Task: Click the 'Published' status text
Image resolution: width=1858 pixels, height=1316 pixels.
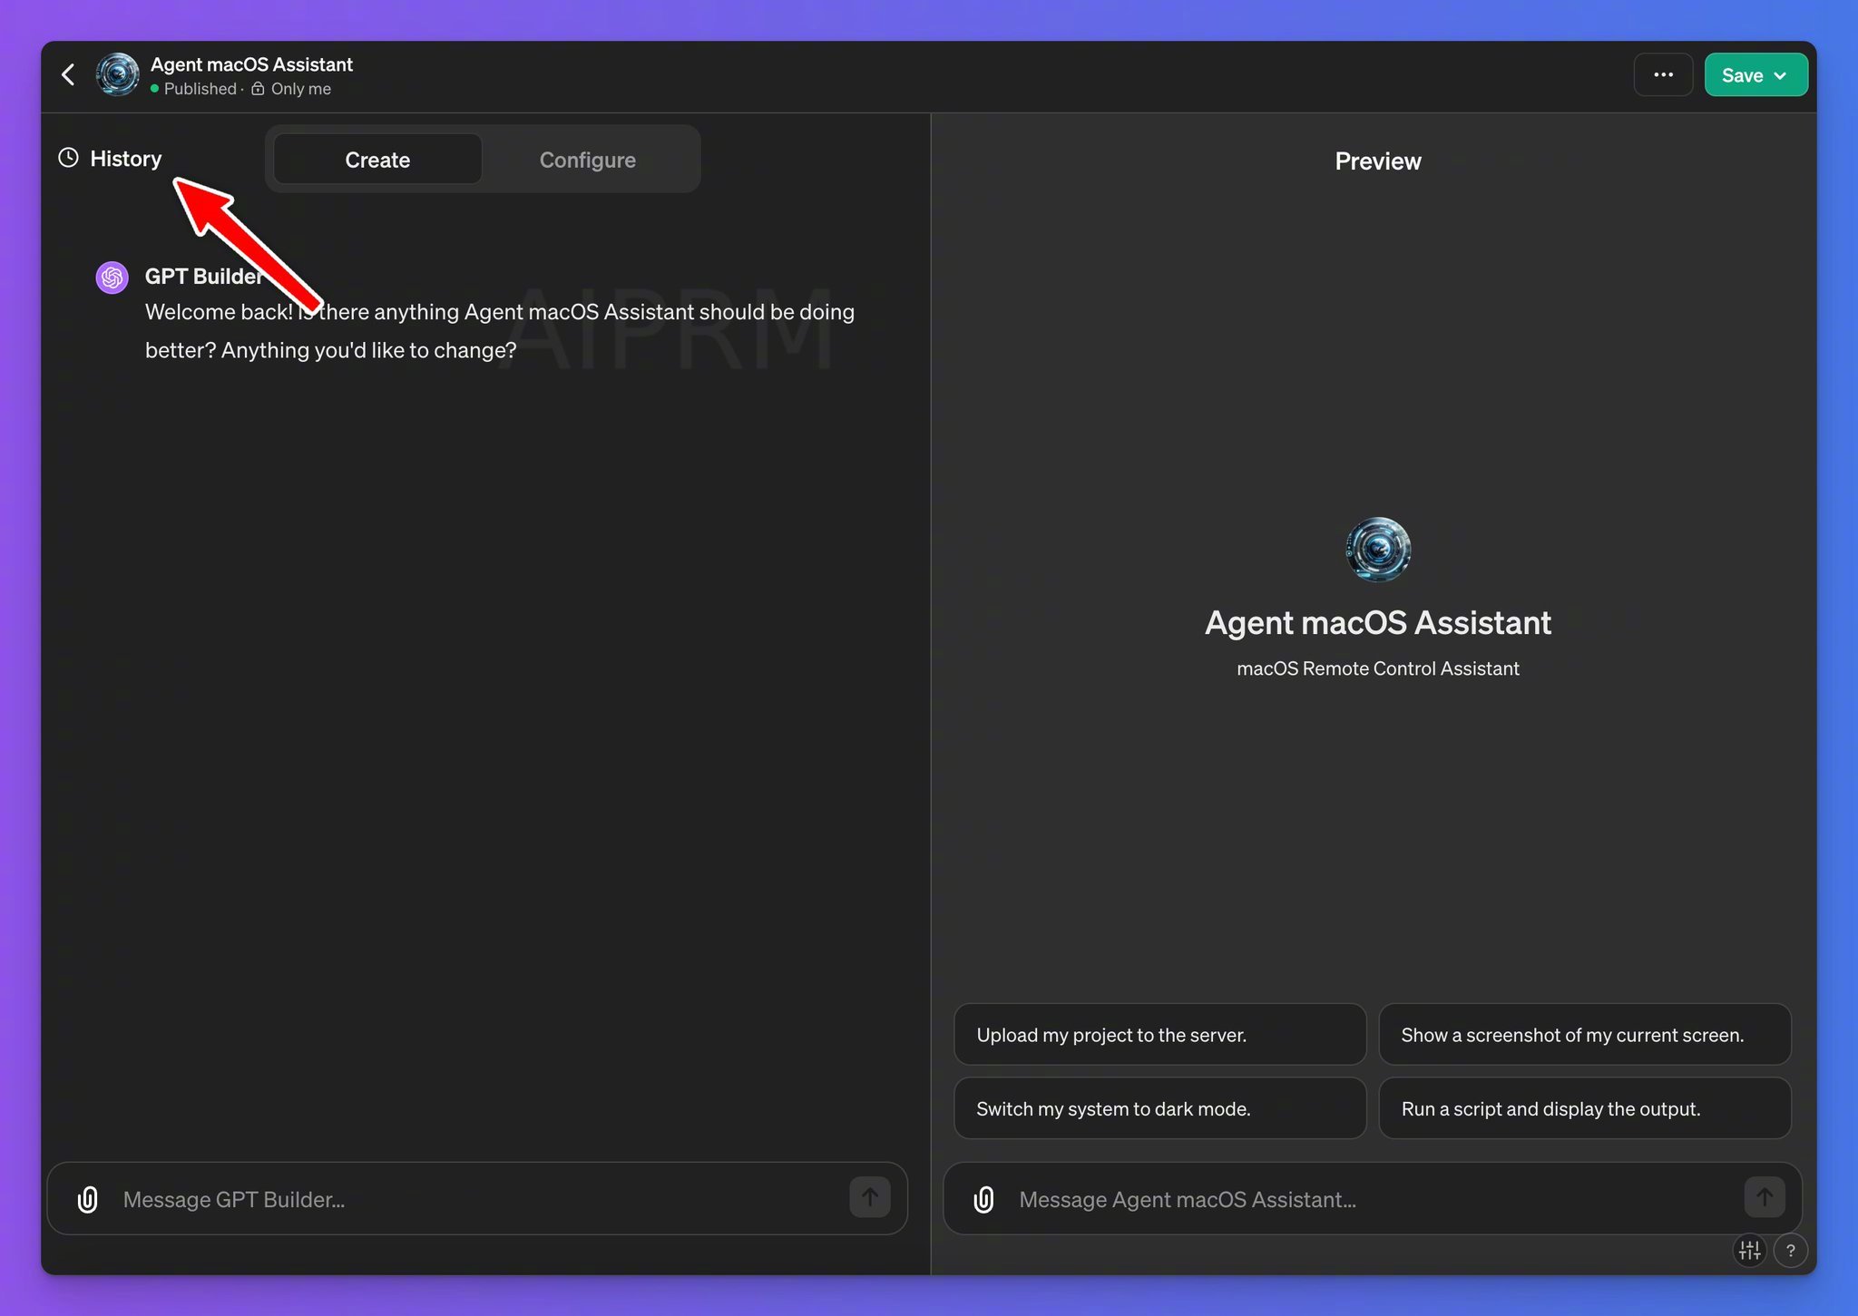Action: [x=200, y=89]
